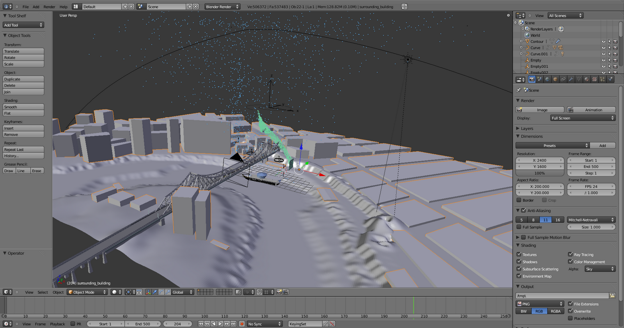624x328 pixels.
Task: Open the Object Mode dropdown
Action: click(87, 292)
